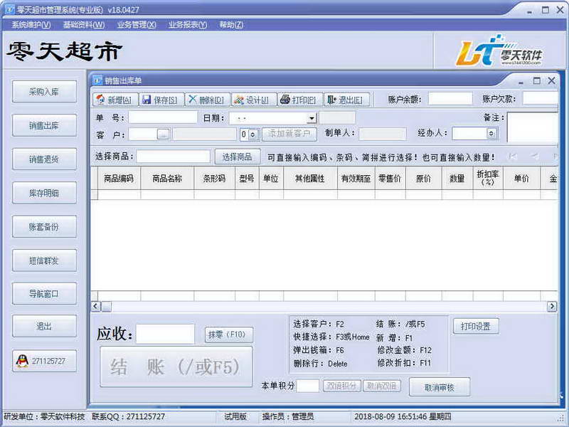The height and width of the screenshot is (427, 569).
Task: Click the customer lookup ellipsis button
Action: pos(164,135)
